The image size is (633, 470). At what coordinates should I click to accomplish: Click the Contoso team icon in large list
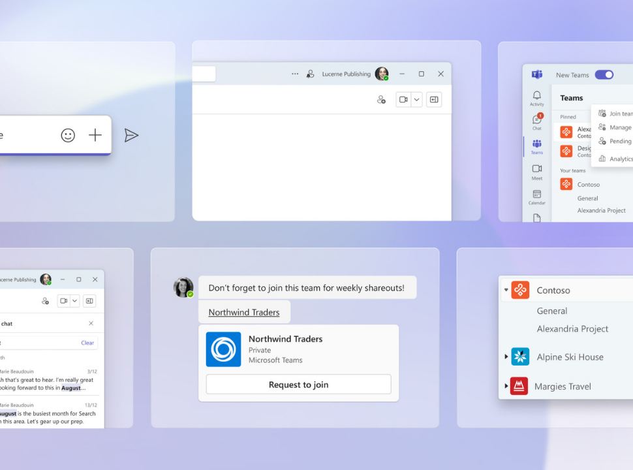(520, 290)
